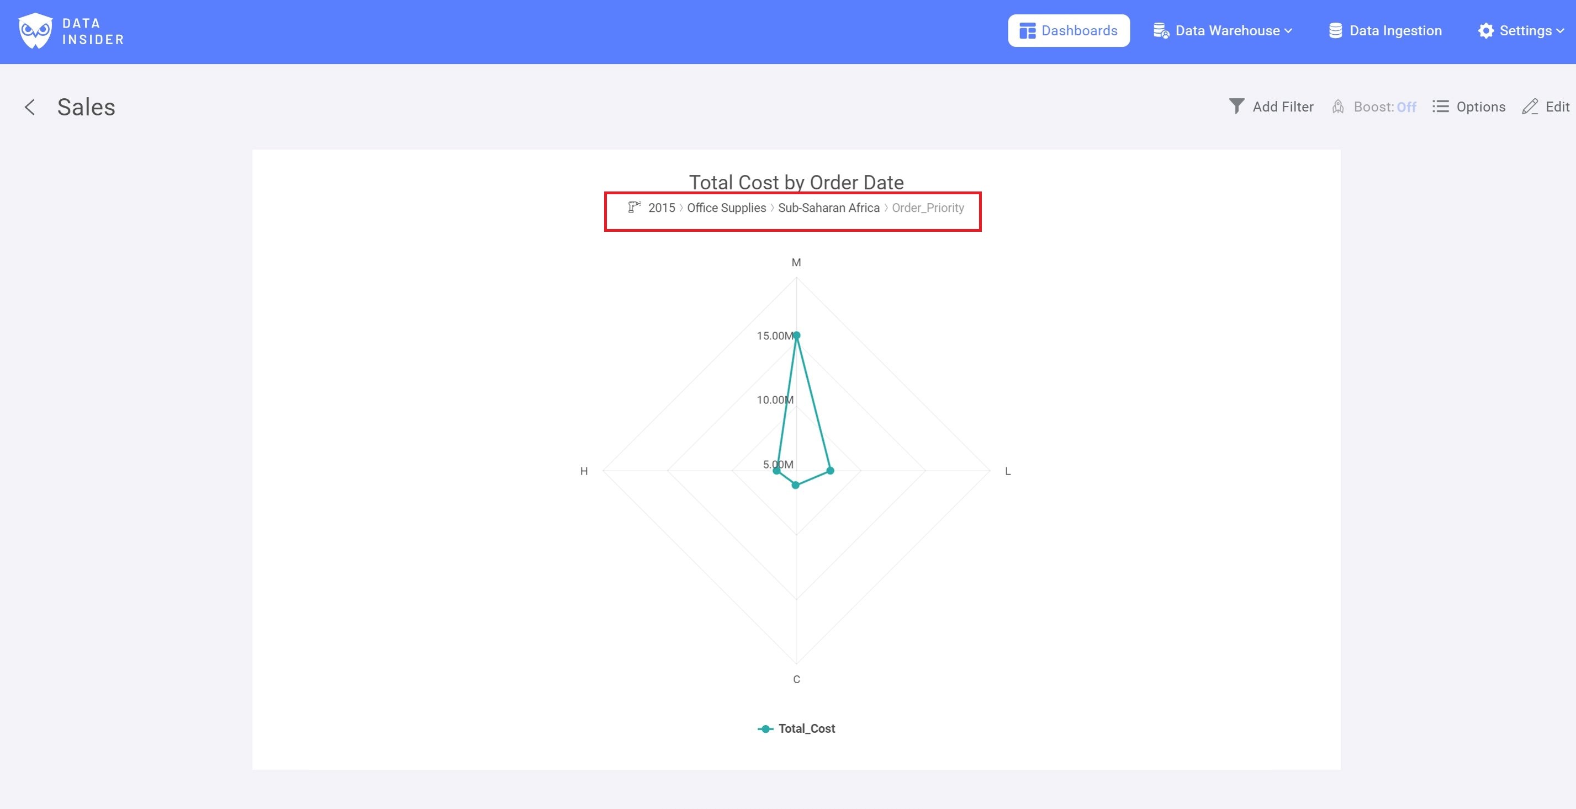Viewport: 1576px width, 809px height.
Task: Go to the Sub-Saharan Africa breadcrumb level
Action: [828, 208]
